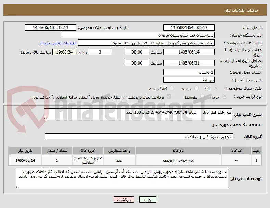Select the کالا radio button
The height and width of the screenshot is (208, 270).
pyautogui.click(x=216, y=88)
